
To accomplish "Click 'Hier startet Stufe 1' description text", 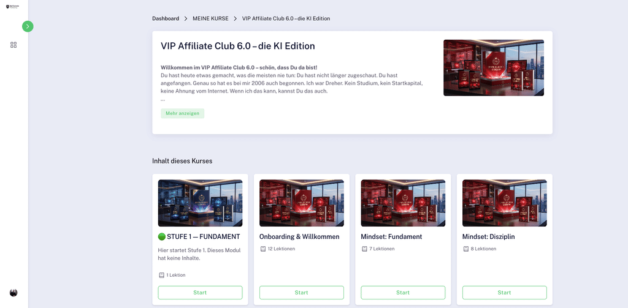I will click(x=199, y=254).
